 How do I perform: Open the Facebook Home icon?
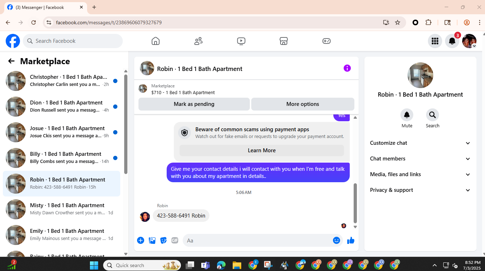[156, 41]
